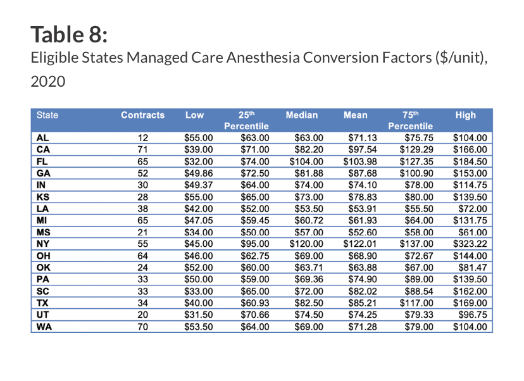Select the State column header
524x381 pixels.
click(47, 115)
